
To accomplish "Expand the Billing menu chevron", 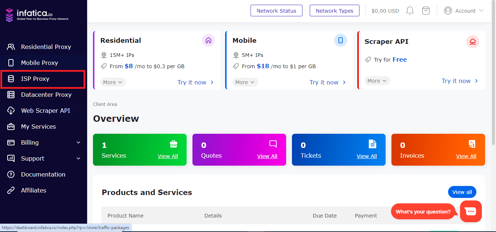I will click(x=78, y=142).
